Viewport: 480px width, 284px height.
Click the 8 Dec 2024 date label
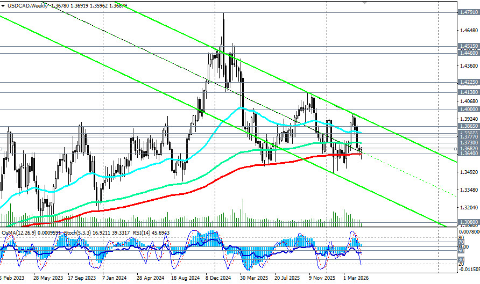click(218, 278)
